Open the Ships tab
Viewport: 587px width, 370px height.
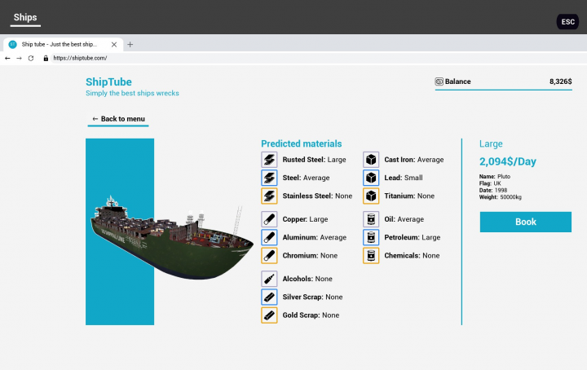pyautogui.click(x=24, y=17)
